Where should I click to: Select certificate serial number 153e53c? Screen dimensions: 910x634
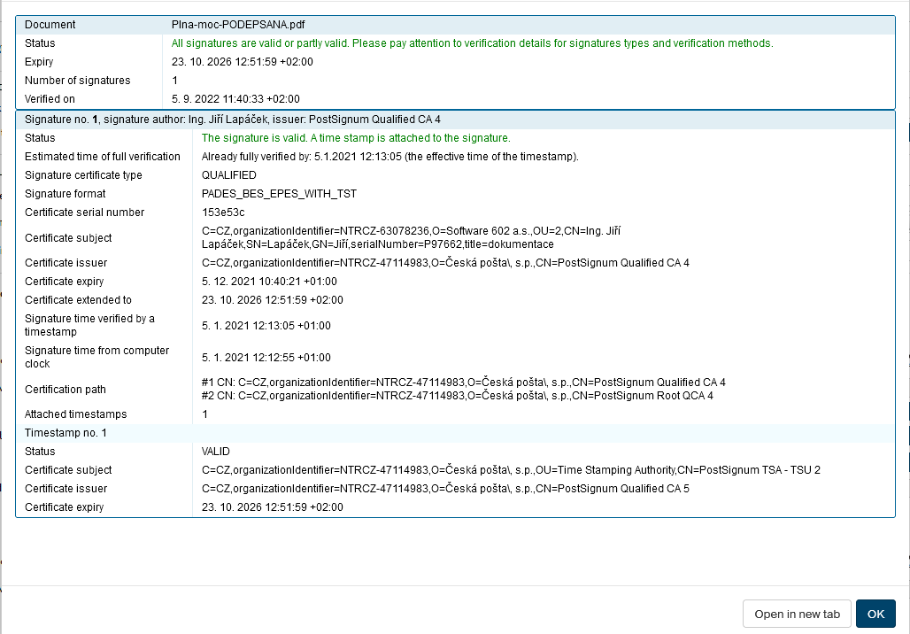click(x=223, y=213)
